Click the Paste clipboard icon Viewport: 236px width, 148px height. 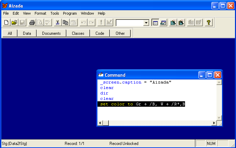click(74, 23)
